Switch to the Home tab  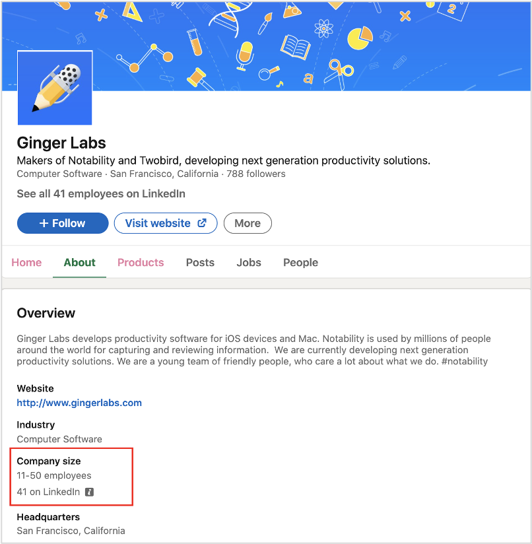pos(26,263)
